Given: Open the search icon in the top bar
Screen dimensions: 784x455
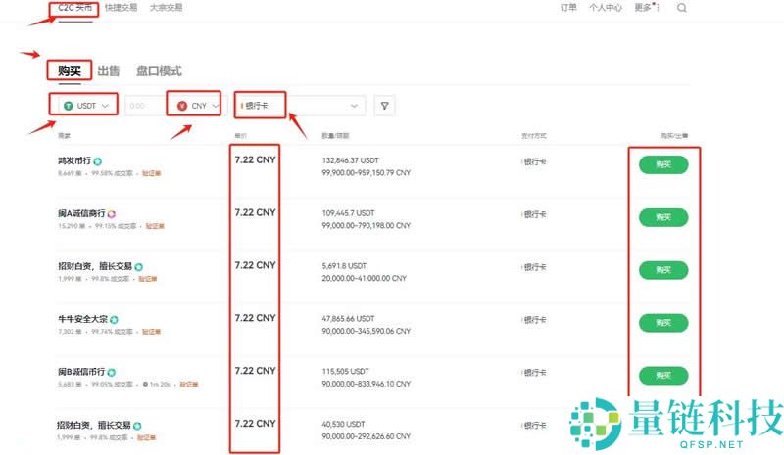Looking at the screenshot, I should click(681, 8).
